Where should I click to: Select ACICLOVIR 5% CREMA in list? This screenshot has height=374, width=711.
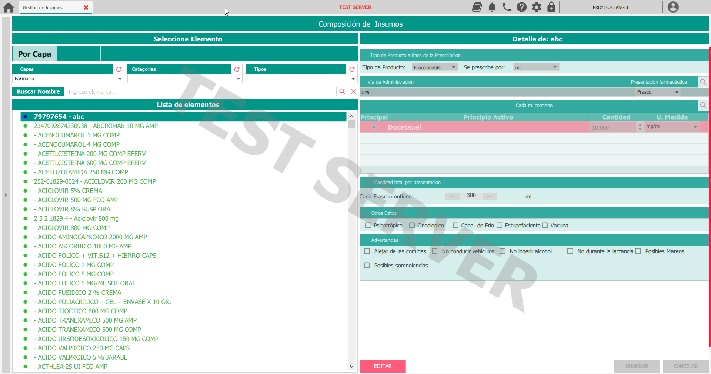pyautogui.click(x=70, y=191)
